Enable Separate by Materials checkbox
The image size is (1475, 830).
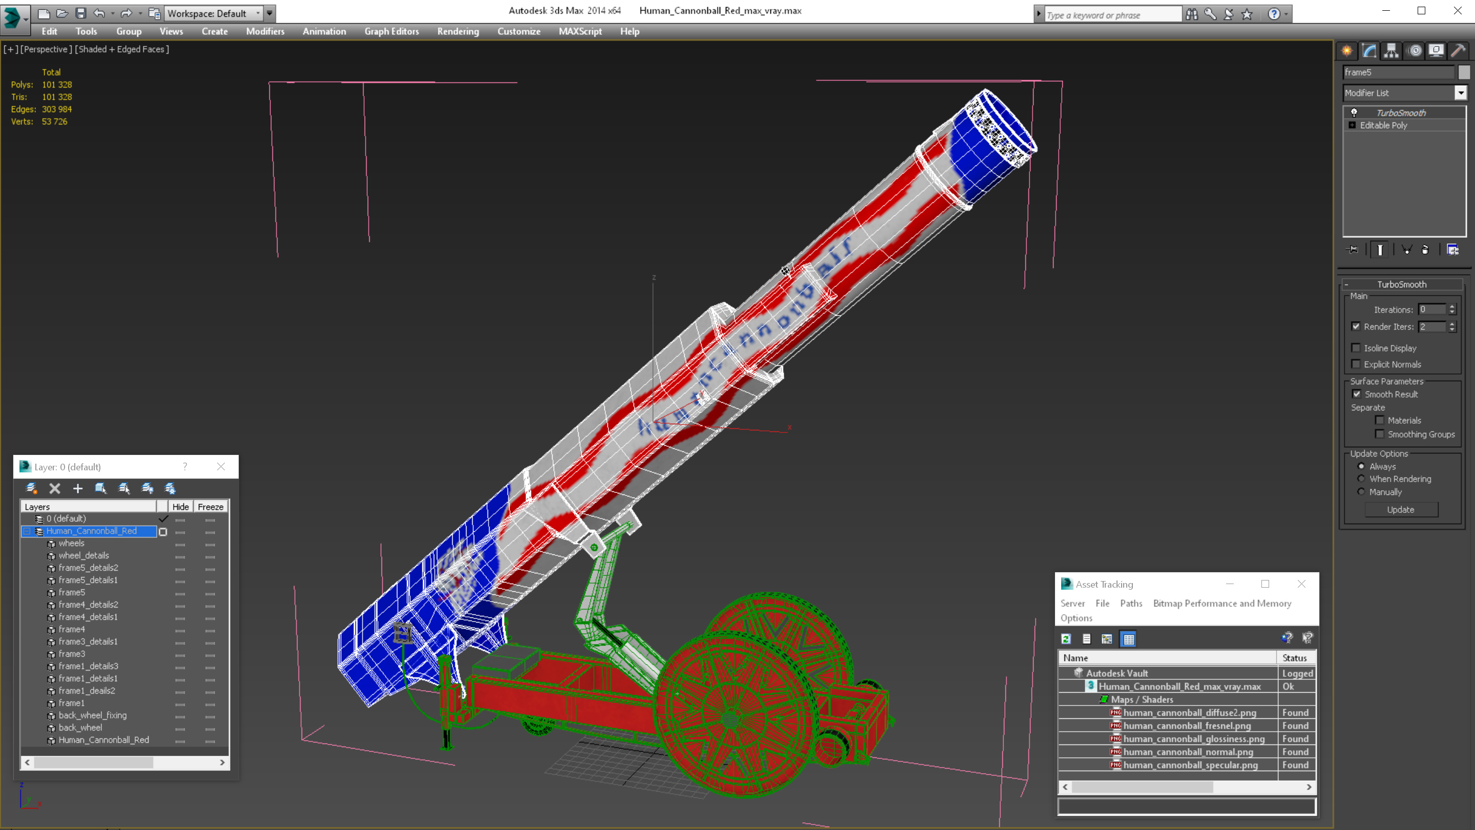point(1380,420)
